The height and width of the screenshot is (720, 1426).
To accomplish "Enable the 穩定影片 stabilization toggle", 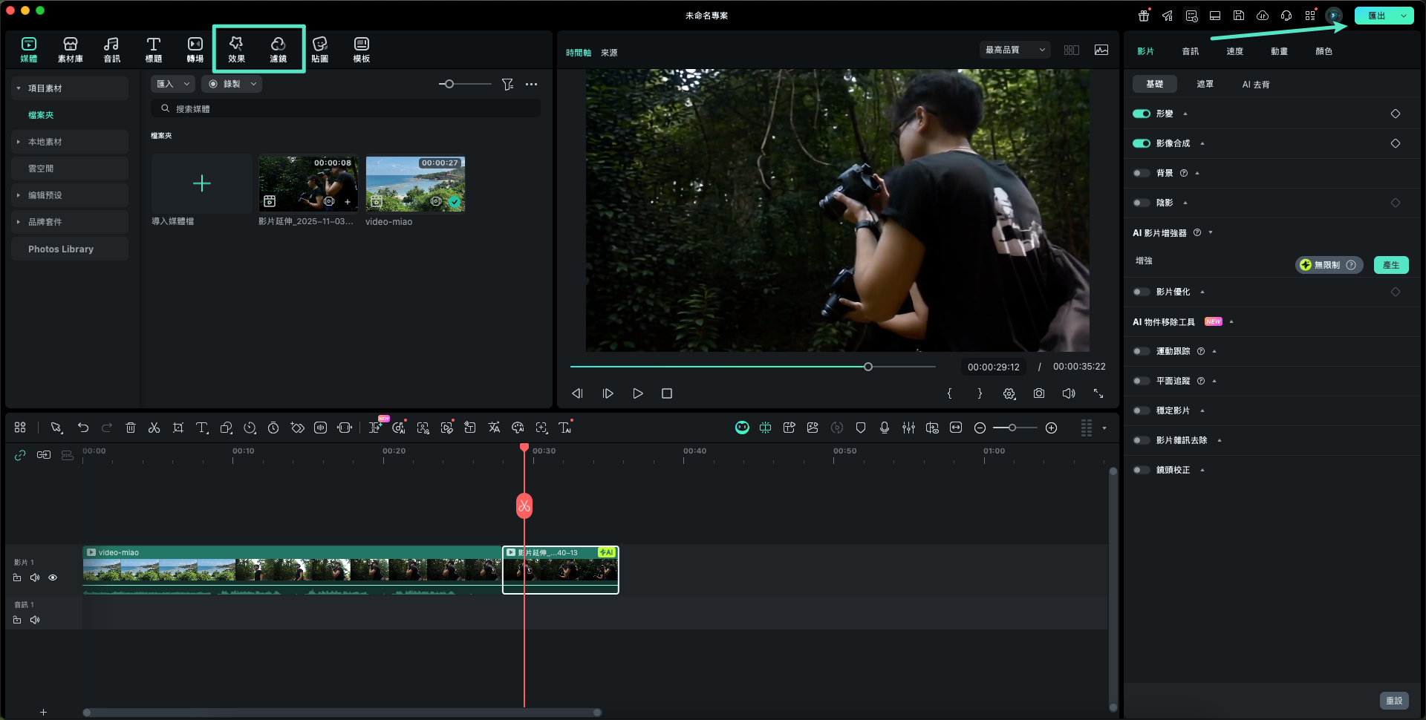I will click(1141, 410).
